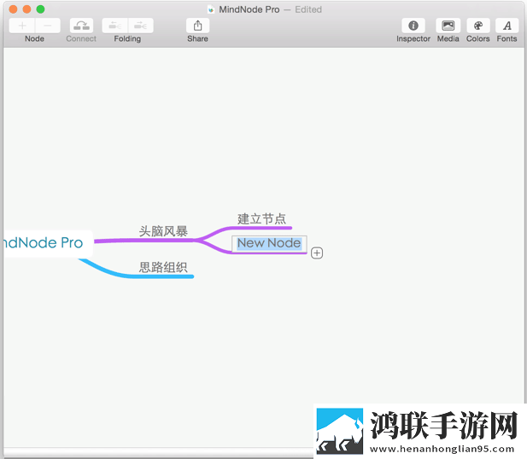Select the 头脑风暴 node
The height and width of the screenshot is (459, 527).
point(163,231)
